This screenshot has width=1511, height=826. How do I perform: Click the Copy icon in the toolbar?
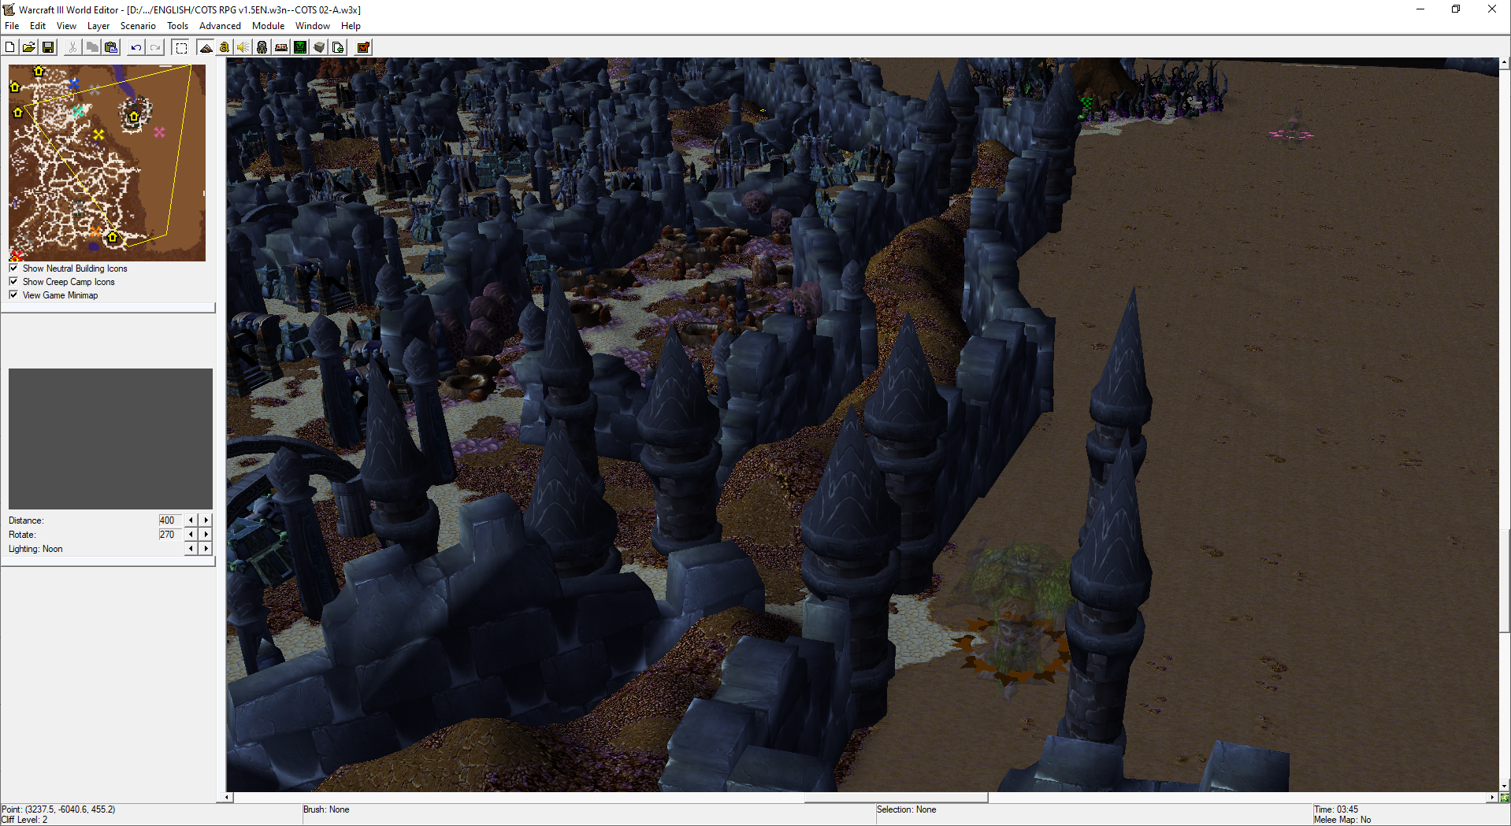tap(92, 47)
